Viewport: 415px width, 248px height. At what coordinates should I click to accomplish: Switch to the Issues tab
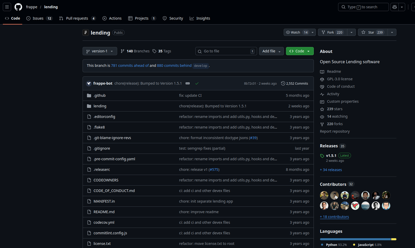point(39,18)
